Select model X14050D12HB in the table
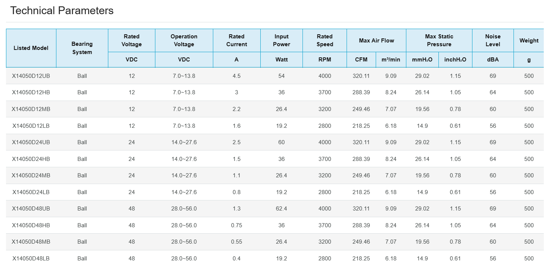This screenshot has height=266, width=549. [x=31, y=92]
